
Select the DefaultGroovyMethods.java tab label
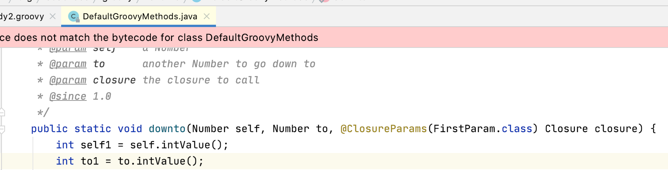(x=140, y=16)
